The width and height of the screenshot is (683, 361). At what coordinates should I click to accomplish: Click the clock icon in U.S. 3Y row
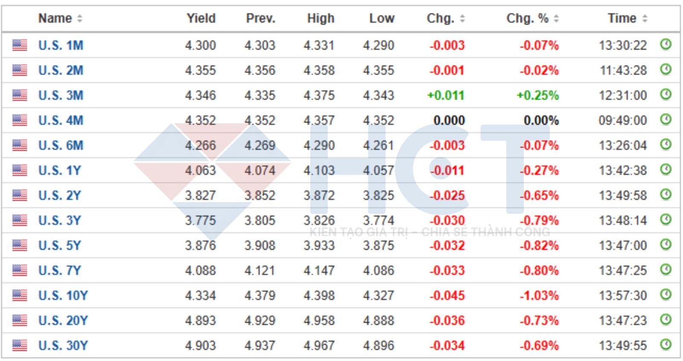[665, 219]
